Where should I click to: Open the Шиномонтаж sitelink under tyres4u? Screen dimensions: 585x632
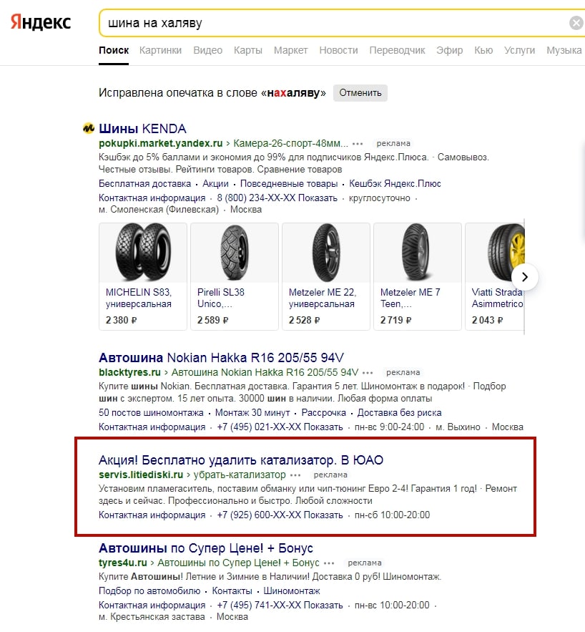pos(292,591)
